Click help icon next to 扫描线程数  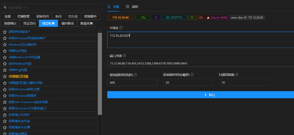point(237,75)
